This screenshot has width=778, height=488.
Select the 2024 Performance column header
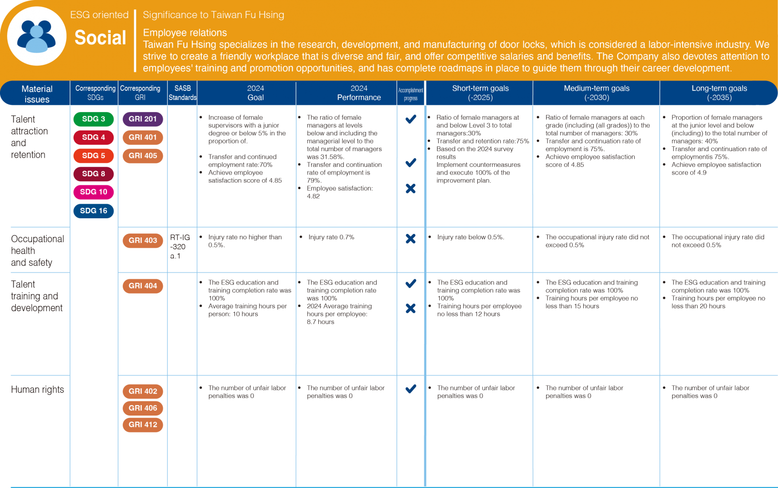359,93
